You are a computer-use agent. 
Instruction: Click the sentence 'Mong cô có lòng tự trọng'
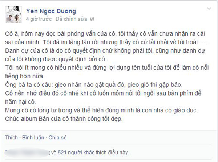[101, 110]
